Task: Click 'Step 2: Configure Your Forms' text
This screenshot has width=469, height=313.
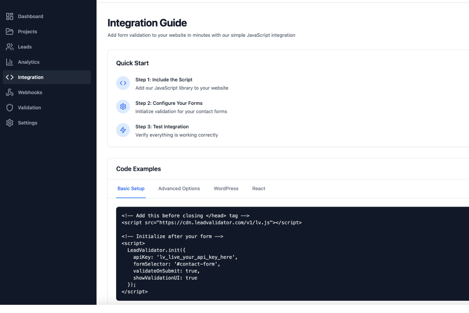Action: click(169, 103)
